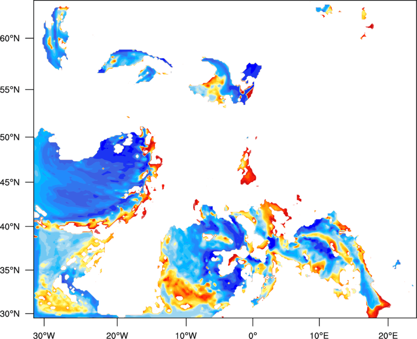Click the 50°N latitude label

10,137
